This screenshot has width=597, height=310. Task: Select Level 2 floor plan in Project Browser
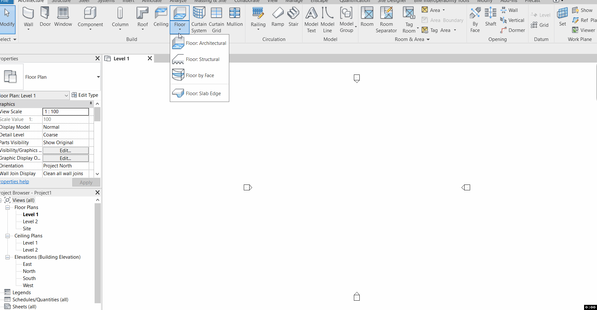[30, 221]
